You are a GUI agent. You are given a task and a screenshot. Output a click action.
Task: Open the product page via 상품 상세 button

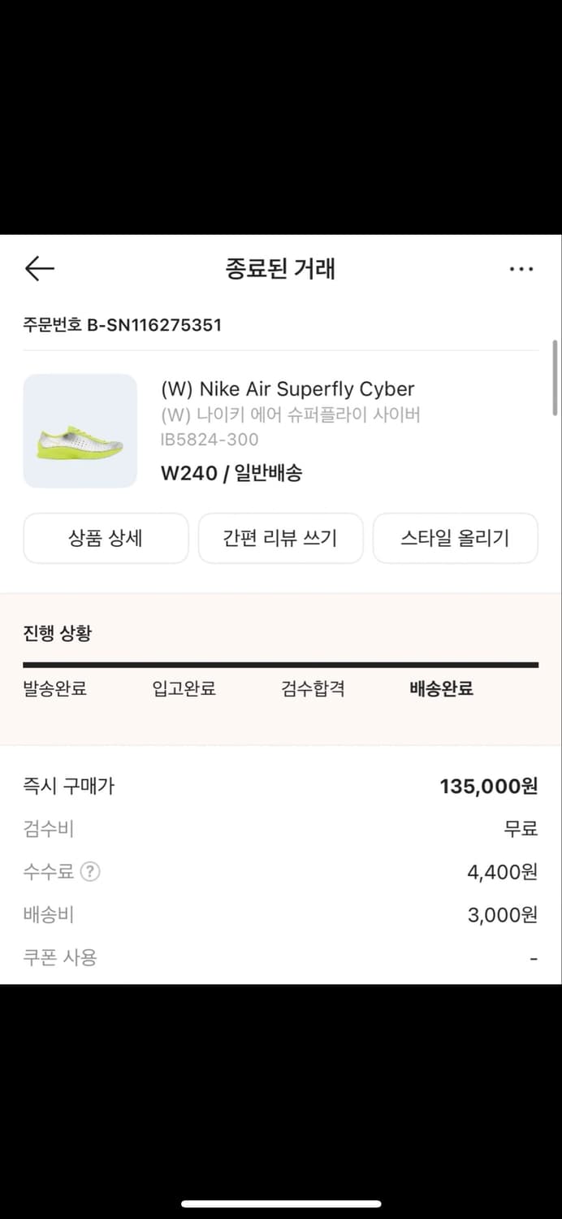tap(106, 538)
